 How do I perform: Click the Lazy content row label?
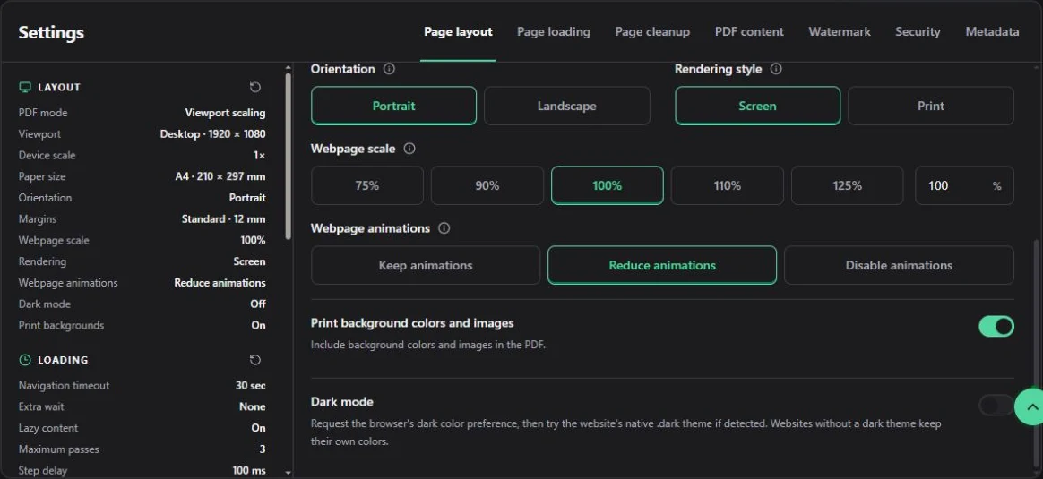coord(47,429)
